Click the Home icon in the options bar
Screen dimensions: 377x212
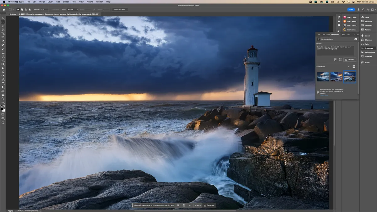click(4, 10)
